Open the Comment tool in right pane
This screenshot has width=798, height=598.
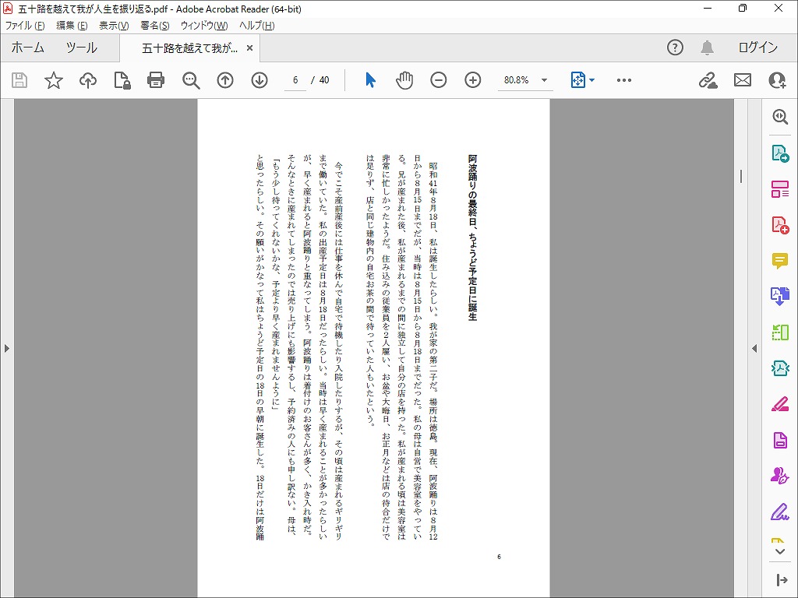pos(779,261)
